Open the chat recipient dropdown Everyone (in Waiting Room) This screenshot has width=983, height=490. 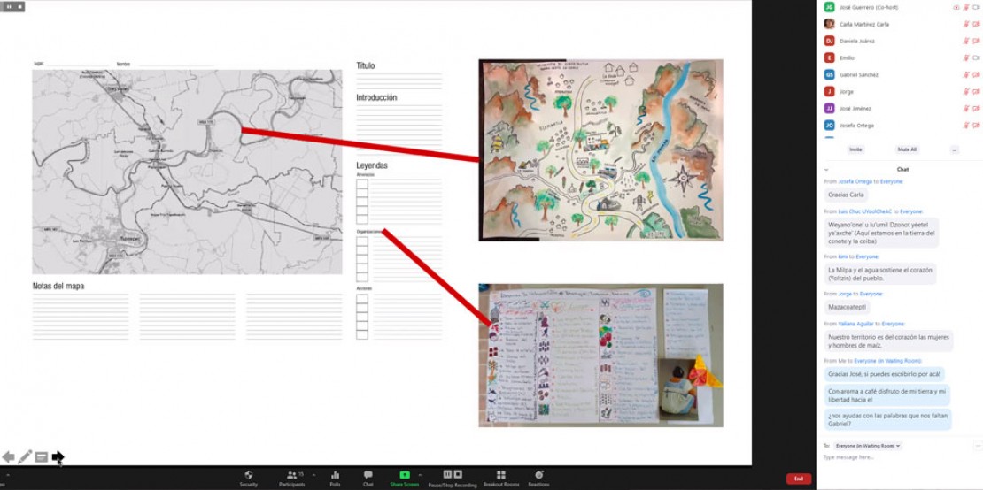[868, 446]
